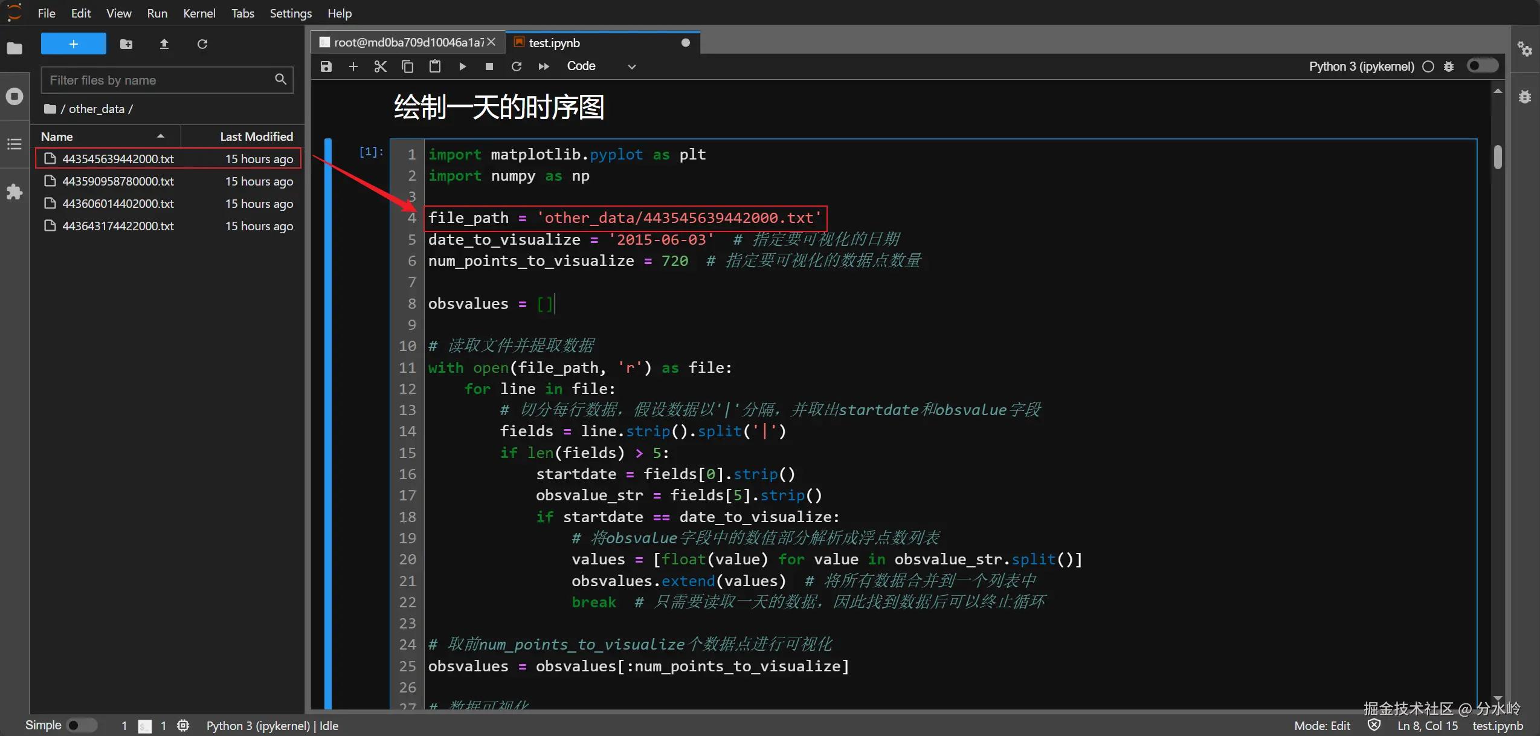Click the blue new launcher button

pyautogui.click(x=73, y=44)
